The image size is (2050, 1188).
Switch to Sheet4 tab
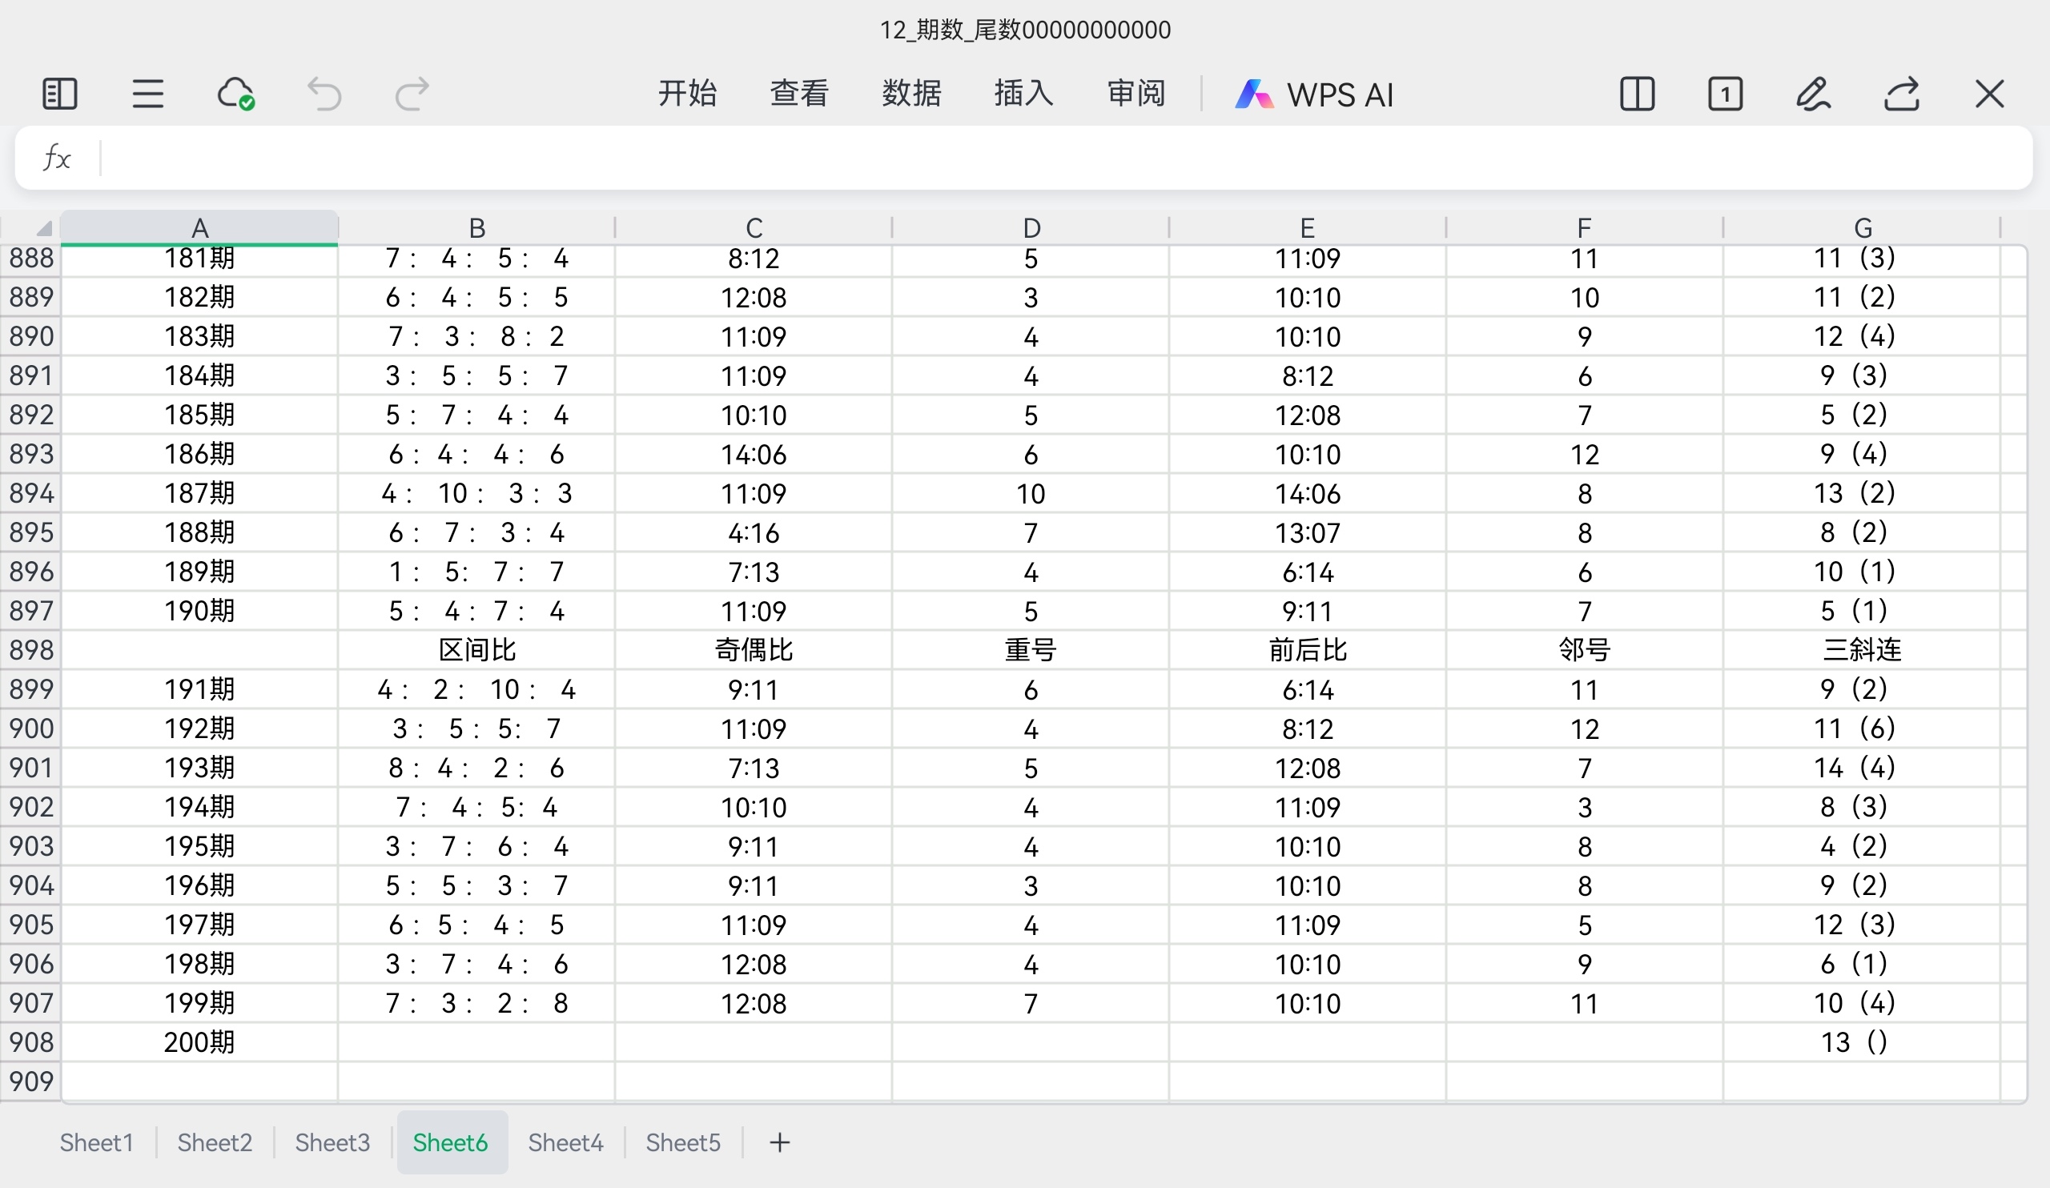(565, 1142)
